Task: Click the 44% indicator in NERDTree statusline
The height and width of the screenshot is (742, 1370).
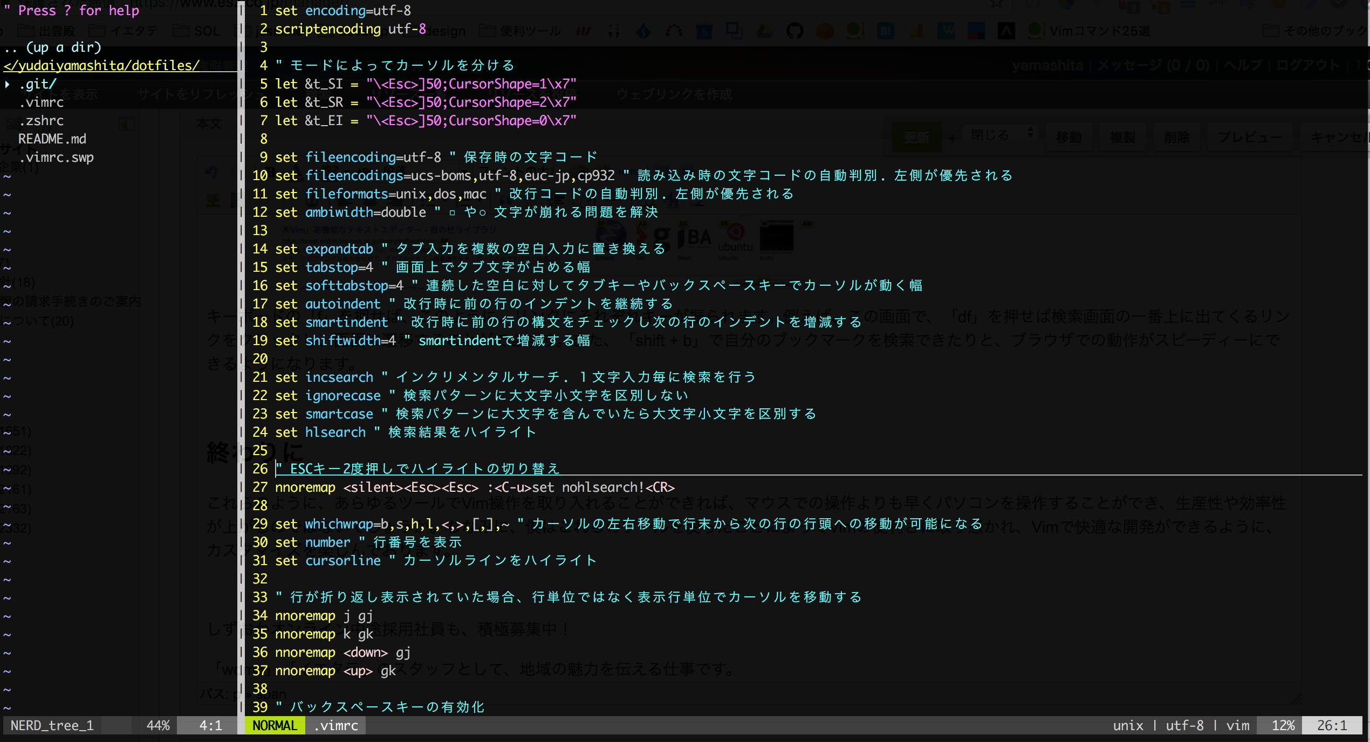Action: pyautogui.click(x=158, y=725)
